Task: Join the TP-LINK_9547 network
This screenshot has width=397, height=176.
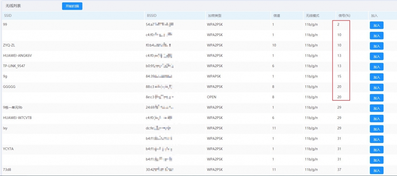Action: pyautogui.click(x=376, y=66)
